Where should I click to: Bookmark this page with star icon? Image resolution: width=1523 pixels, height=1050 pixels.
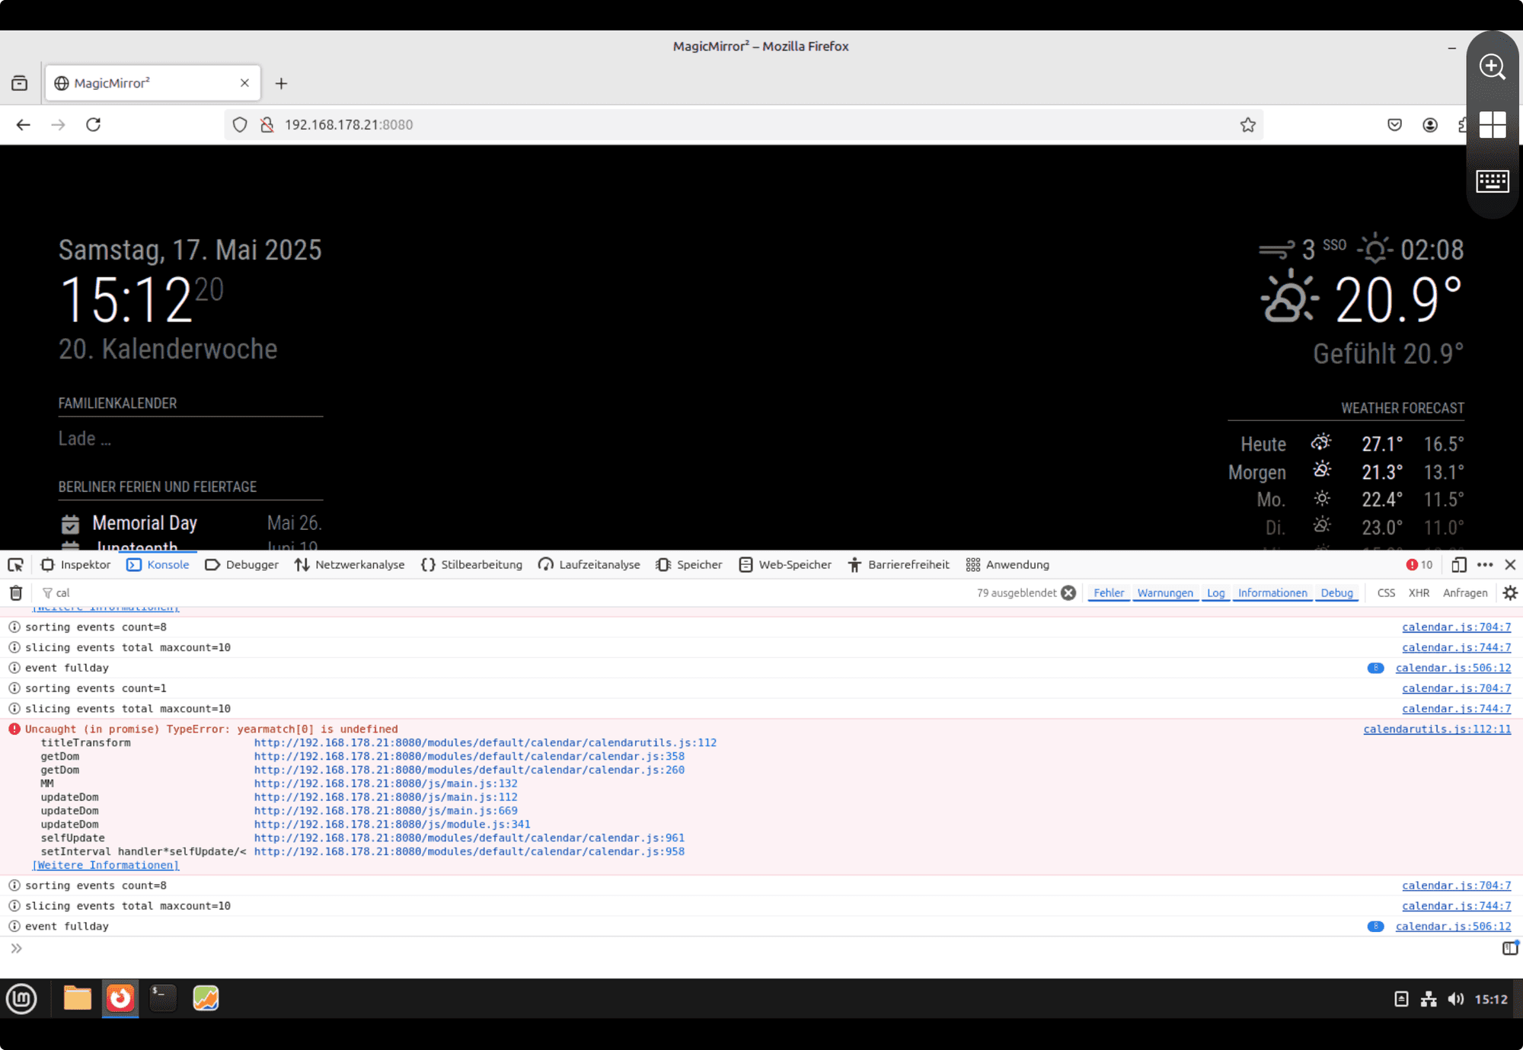point(1247,125)
